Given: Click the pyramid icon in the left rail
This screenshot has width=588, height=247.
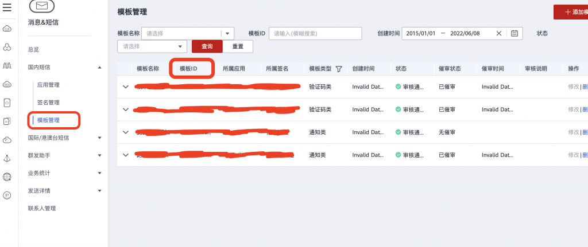Looking at the screenshot, I should tap(7, 158).
